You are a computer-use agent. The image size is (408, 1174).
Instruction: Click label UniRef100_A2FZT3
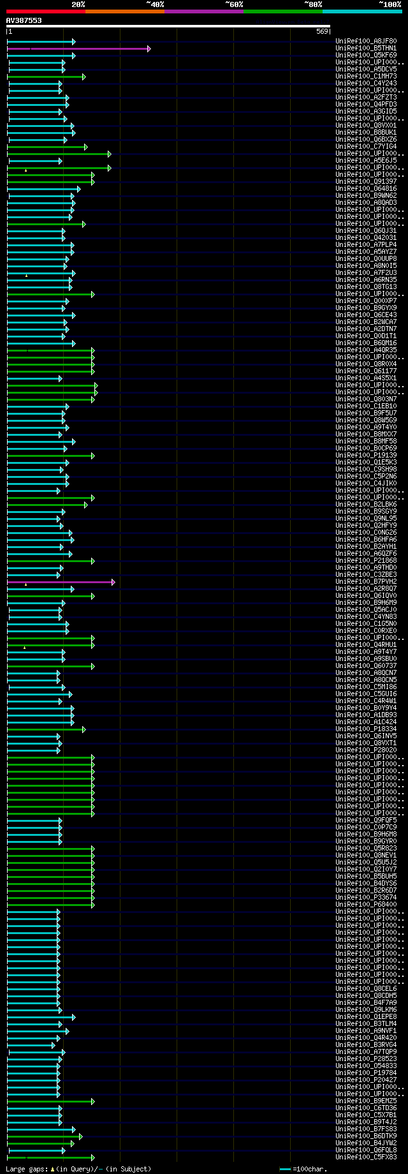point(366,98)
